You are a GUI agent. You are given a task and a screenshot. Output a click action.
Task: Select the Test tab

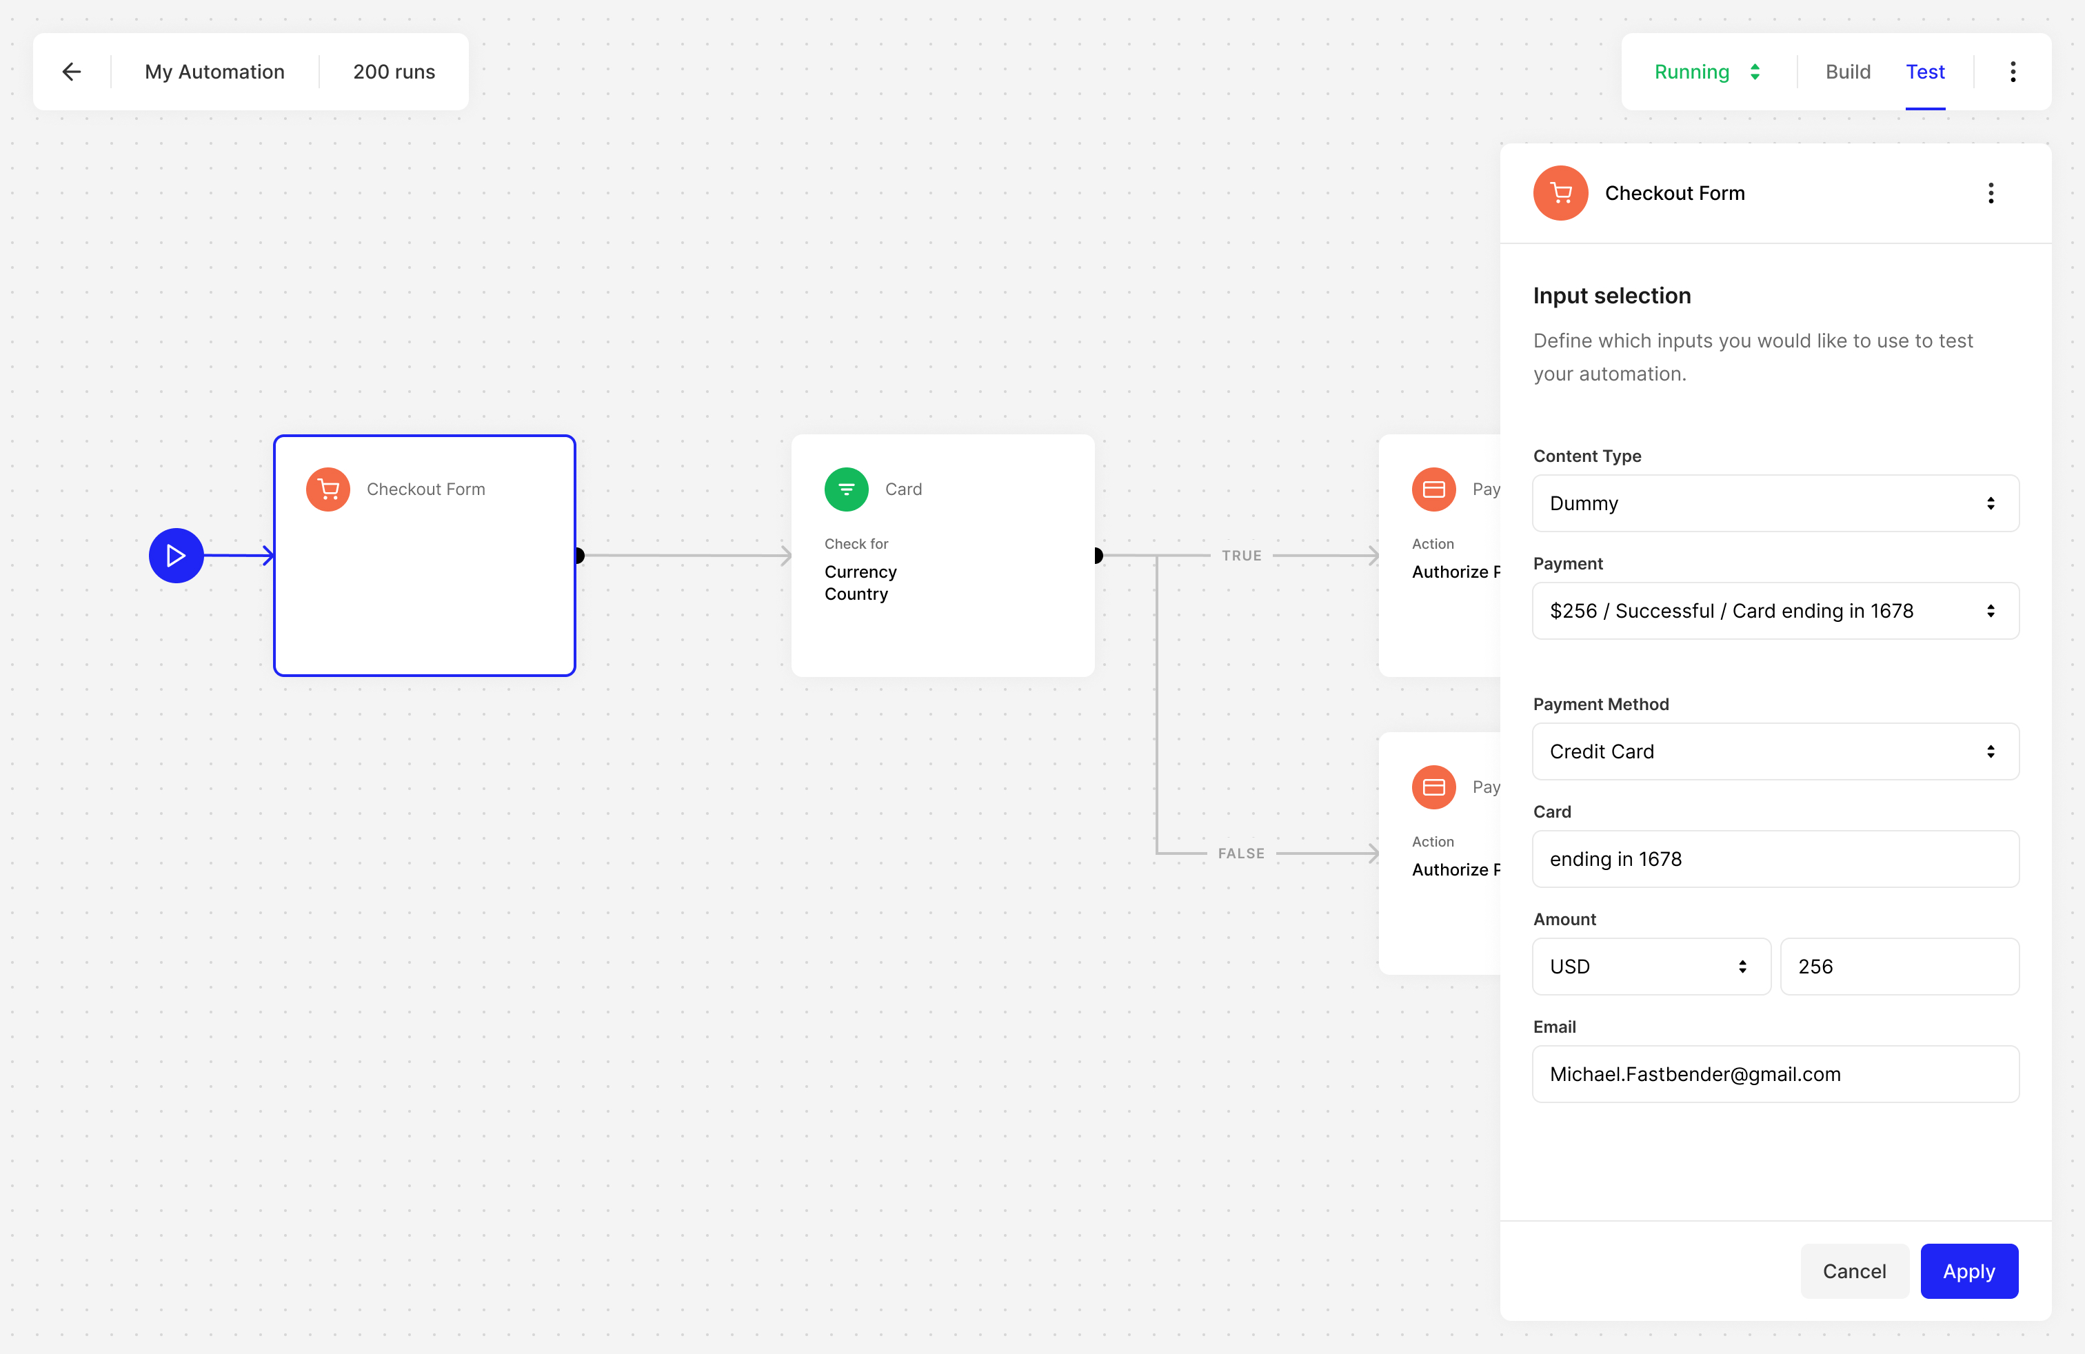(x=1924, y=72)
